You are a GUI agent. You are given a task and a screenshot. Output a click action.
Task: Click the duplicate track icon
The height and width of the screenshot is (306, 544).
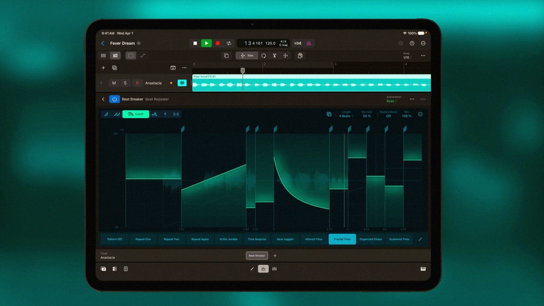pos(115,68)
